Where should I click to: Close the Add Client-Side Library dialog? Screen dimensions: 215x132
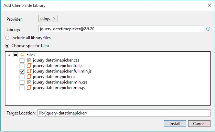[209, 5]
